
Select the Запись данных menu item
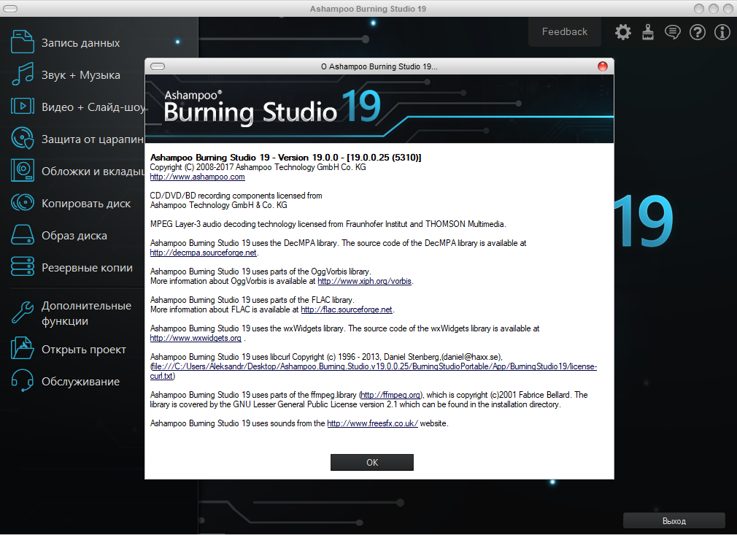click(x=80, y=43)
